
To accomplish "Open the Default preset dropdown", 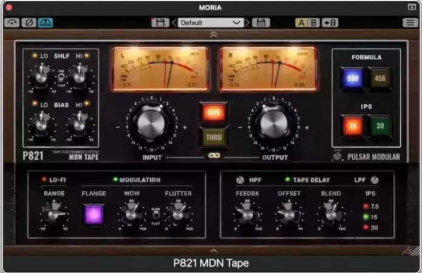I will pyautogui.click(x=210, y=22).
